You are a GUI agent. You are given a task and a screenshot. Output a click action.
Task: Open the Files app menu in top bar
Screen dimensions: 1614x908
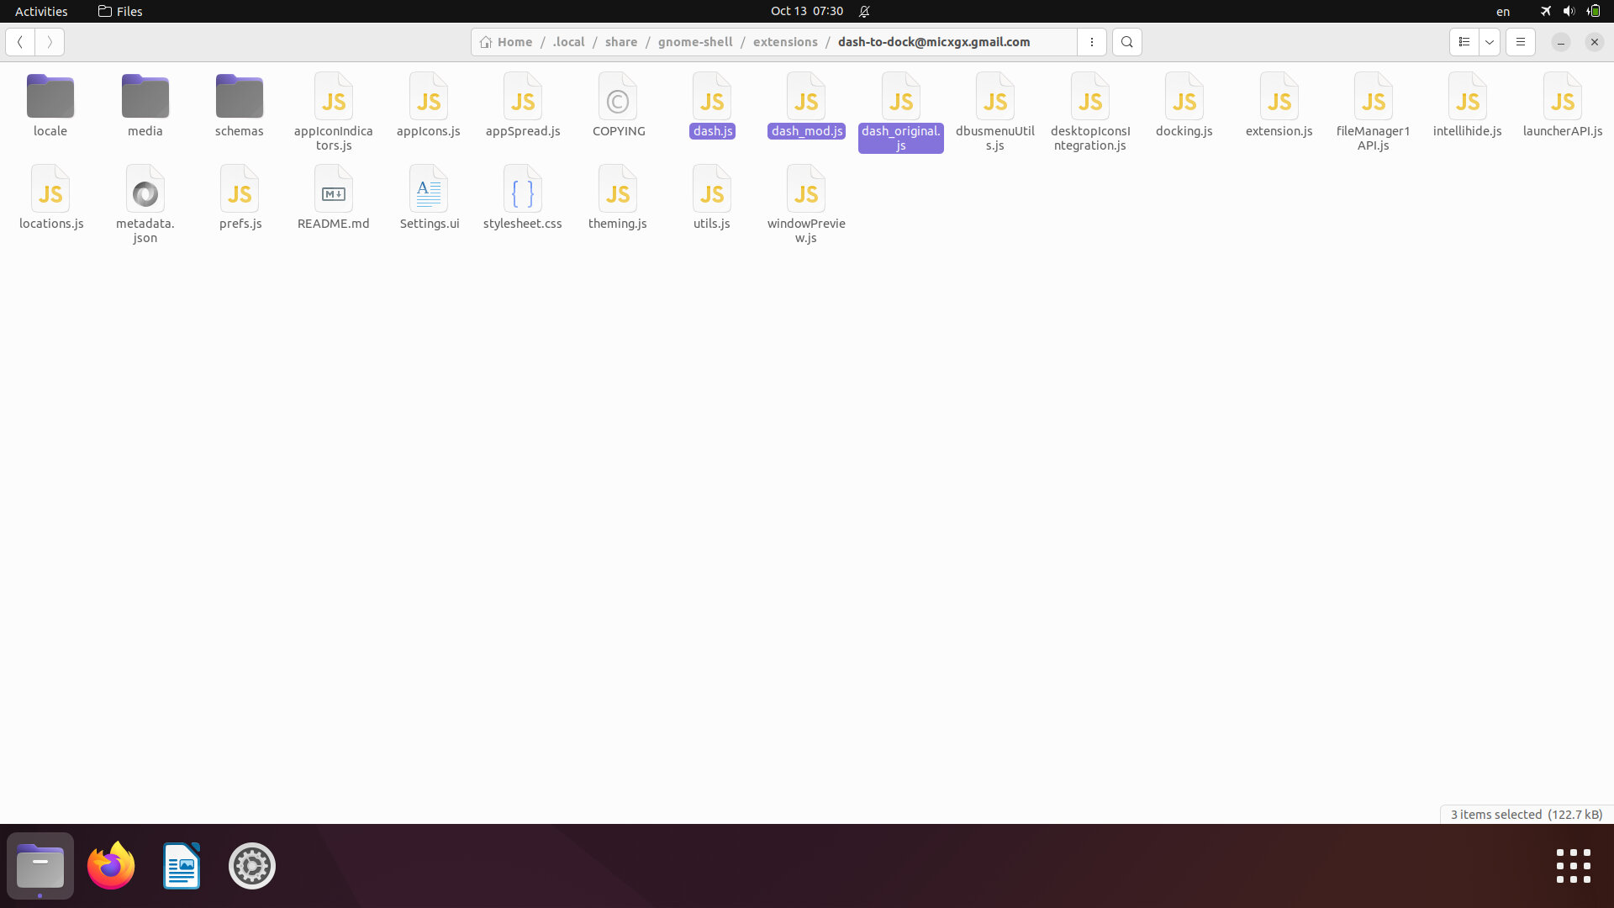(120, 12)
